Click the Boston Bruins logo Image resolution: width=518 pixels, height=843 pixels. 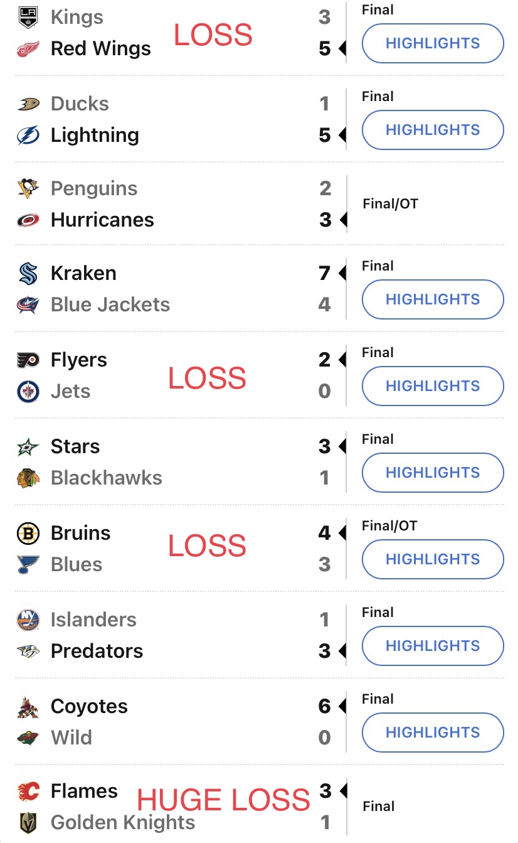(28, 533)
